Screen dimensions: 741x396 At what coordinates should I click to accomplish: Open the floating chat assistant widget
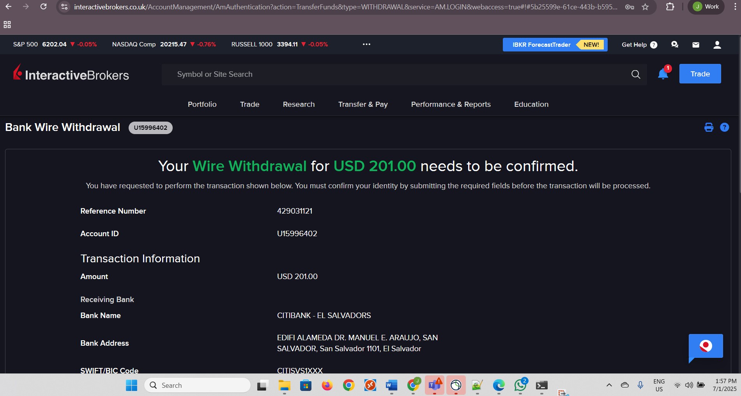pos(706,346)
